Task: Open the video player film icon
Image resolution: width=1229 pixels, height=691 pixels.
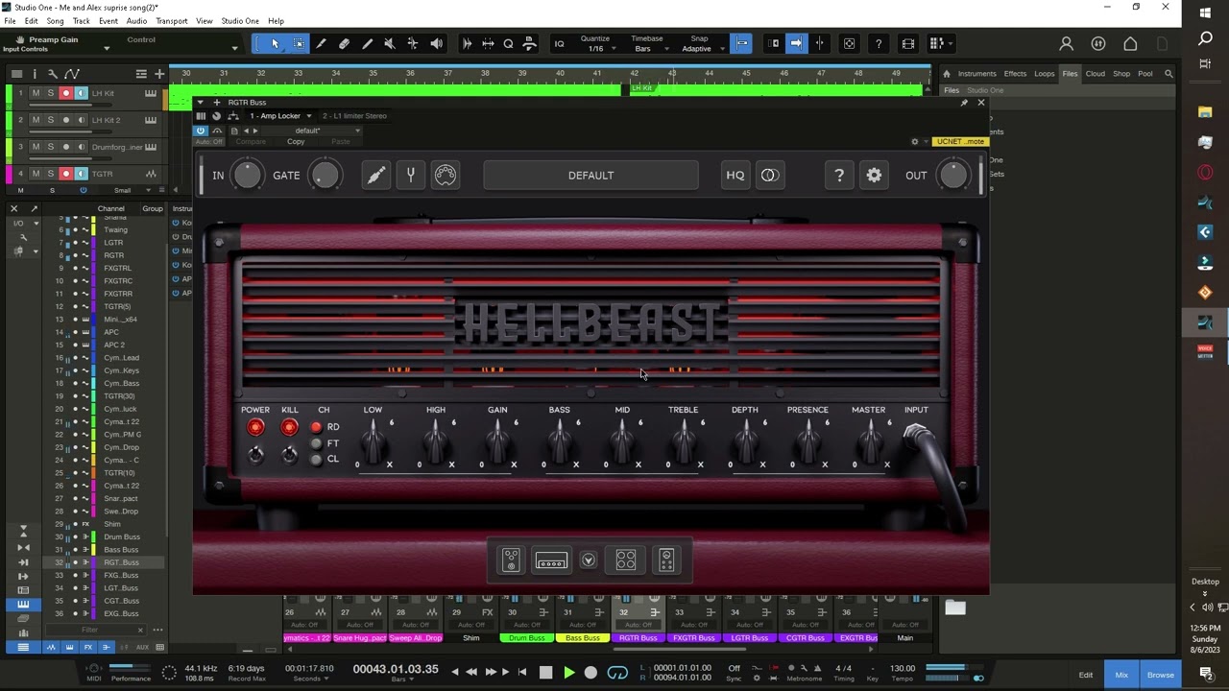Action: 908,43
